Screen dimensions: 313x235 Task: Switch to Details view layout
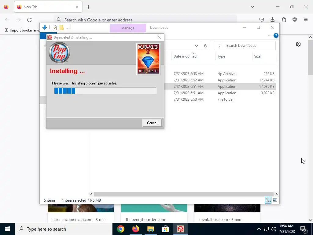pyautogui.click(x=268, y=200)
